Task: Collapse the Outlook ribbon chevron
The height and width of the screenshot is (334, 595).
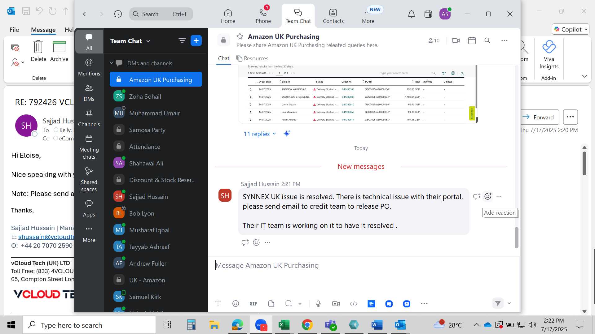Action: point(584,76)
